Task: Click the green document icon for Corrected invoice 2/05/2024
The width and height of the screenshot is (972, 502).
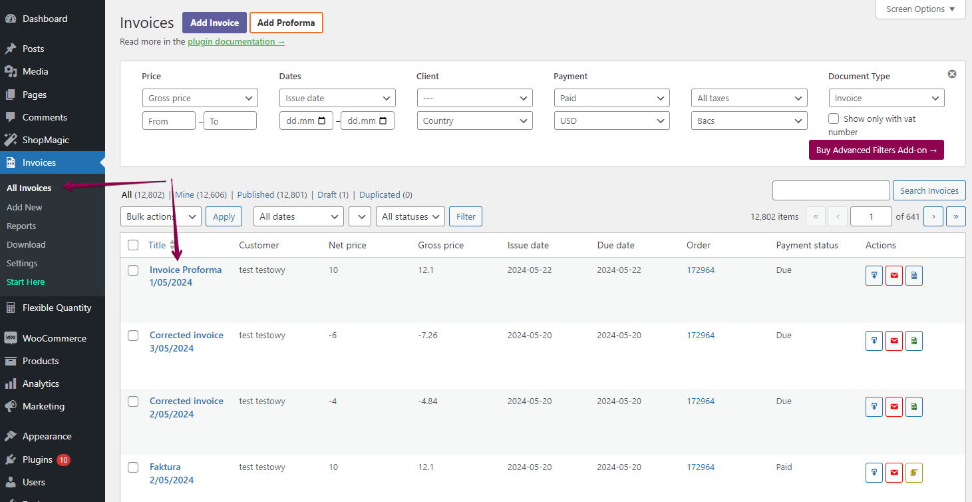Action: 913,407
